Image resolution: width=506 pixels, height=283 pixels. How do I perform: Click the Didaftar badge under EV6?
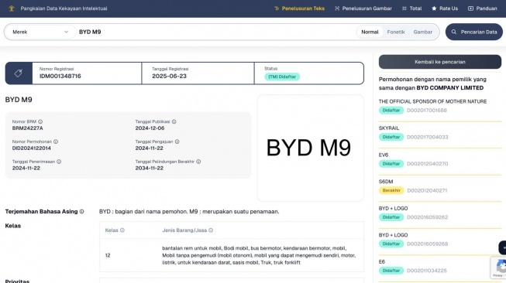391,164
